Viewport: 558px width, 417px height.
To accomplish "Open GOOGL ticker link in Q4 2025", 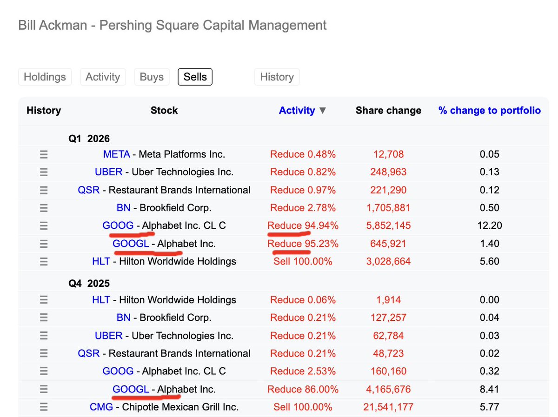I will [x=131, y=390].
